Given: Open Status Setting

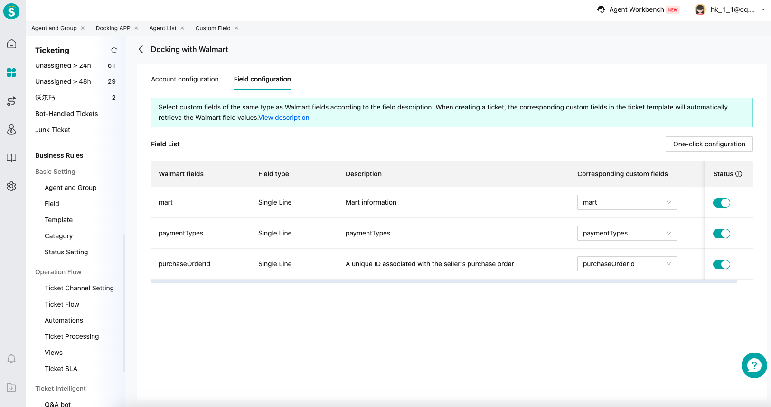Looking at the screenshot, I should pos(66,252).
